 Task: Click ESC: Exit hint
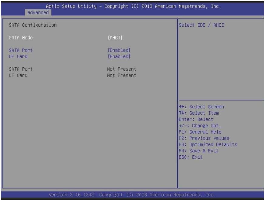191,157
